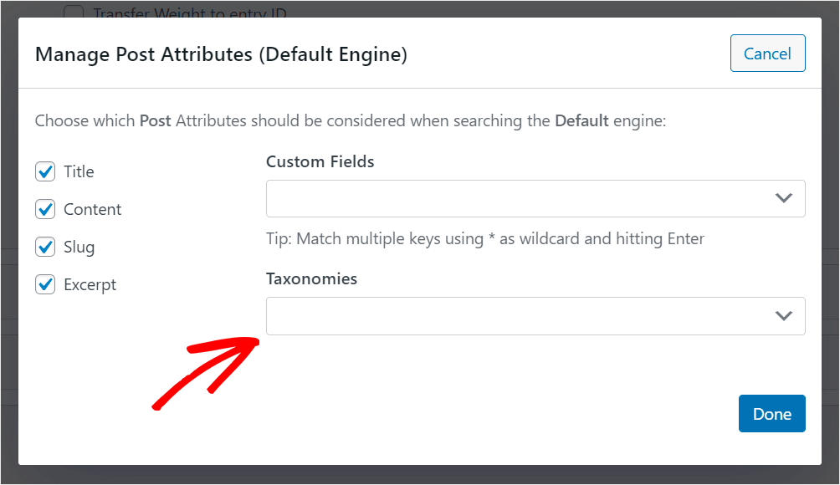Image resolution: width=840 pixels, height=485 pixels.
Task: Disable the Slug attribute checkbox
Action: pos(45,247)
